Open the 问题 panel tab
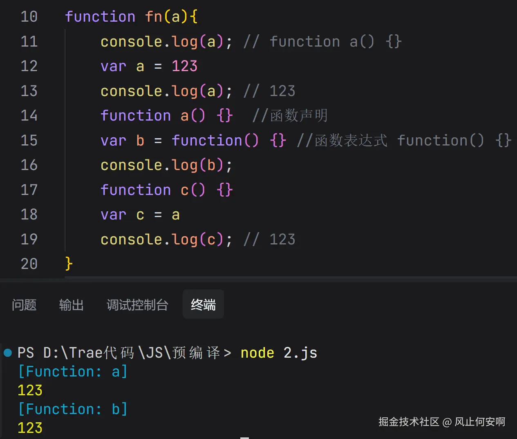 pyautogui.click(x=24, y=305)
